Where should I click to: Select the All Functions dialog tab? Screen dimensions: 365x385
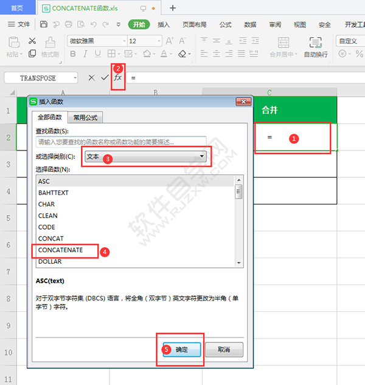click(x=50, y=117)
